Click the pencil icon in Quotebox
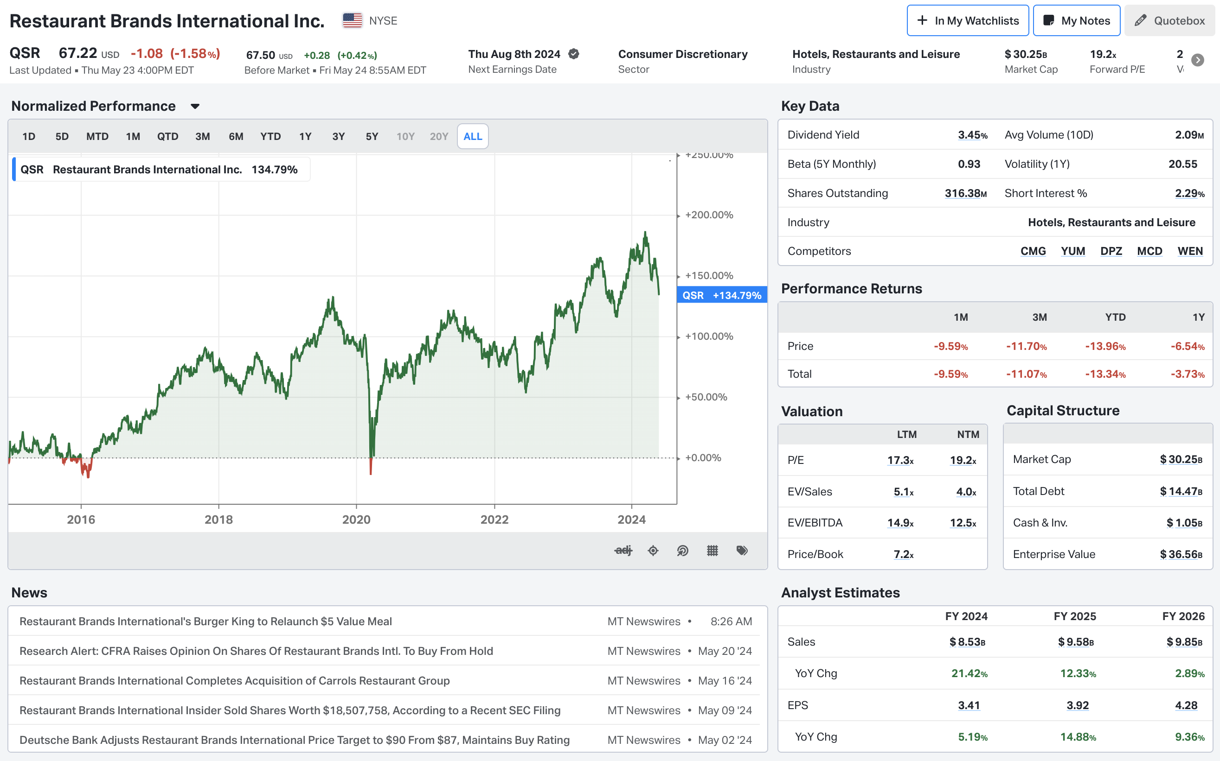The height and width of the screenshot is (761, 1220). pyautogui.click(x=1141, y=21)
